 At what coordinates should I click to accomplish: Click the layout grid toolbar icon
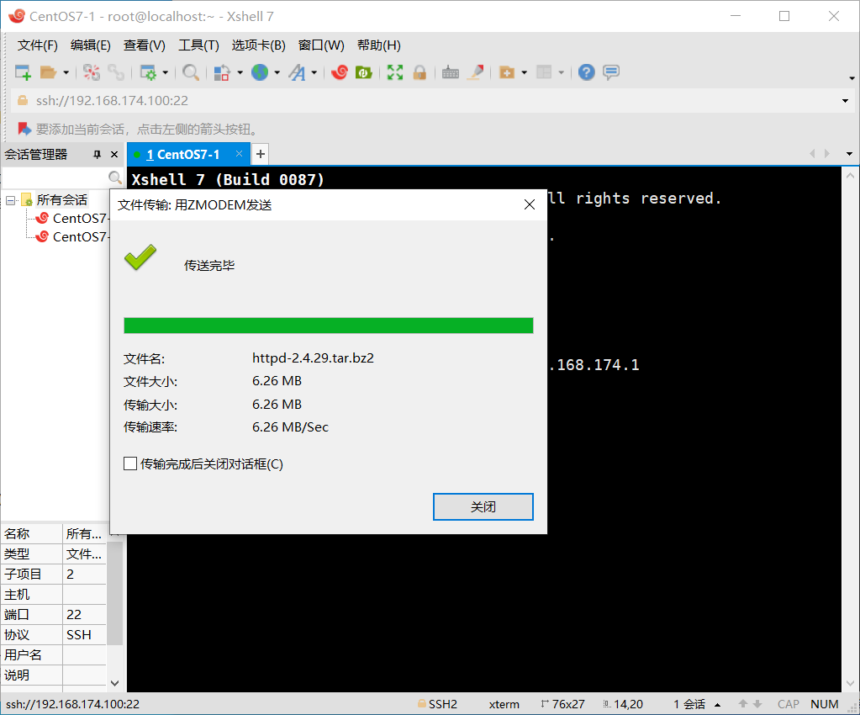pos(544,72)
